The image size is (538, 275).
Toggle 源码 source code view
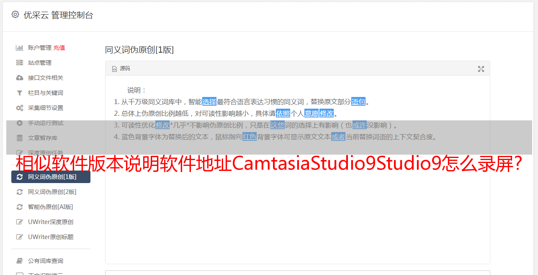click(x=121, y=69)
